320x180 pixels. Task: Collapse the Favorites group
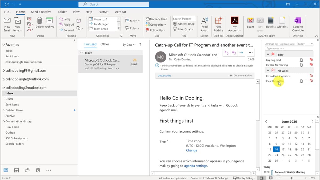[x=3, y=45]
